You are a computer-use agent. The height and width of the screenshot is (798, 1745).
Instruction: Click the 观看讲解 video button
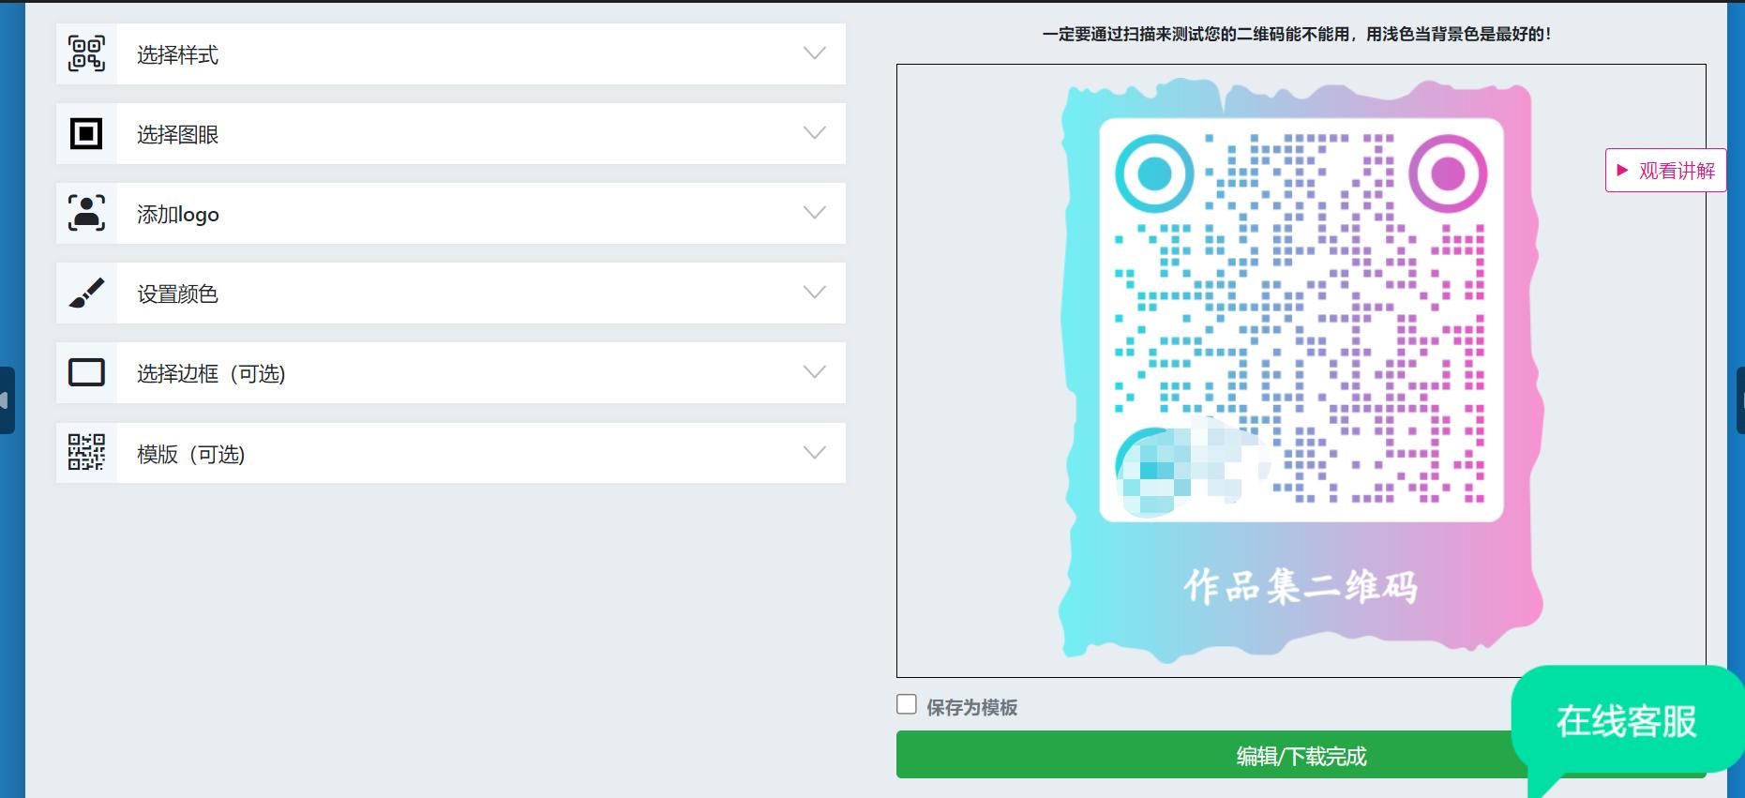[1665, 171]
